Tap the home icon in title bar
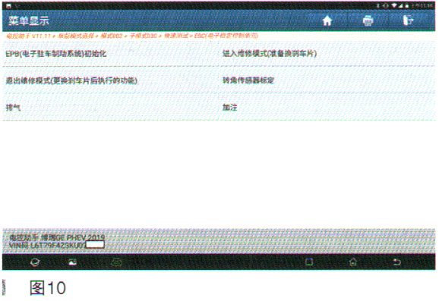 tap(327, 20)
